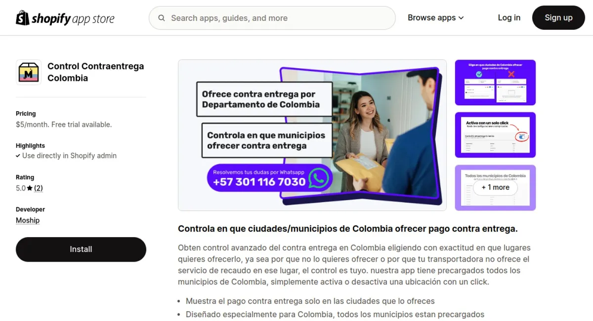Click the Sign up button
Viewport: 593px width, 321px height.
558,18
